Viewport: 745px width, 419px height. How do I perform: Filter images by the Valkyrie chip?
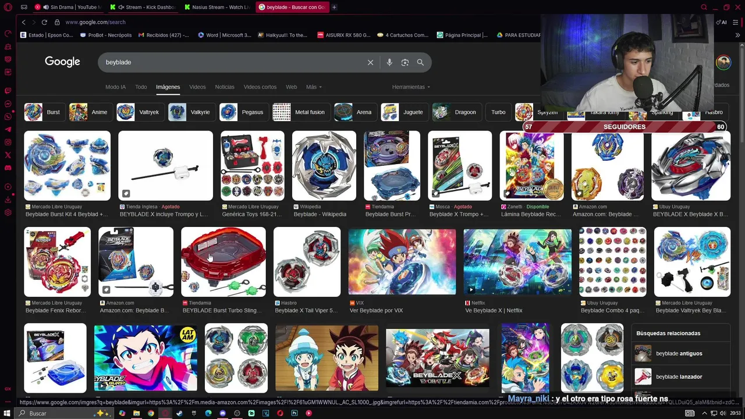click(x=191, y=112)
